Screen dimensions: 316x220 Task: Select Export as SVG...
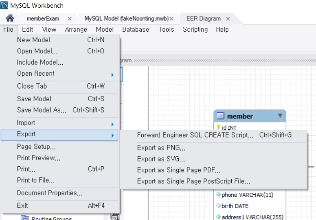(x=214, y=159)
